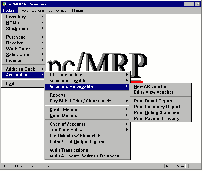Select Accounts Receivable entry
This screenshot has height=171, width=203.
pos(87,87)
